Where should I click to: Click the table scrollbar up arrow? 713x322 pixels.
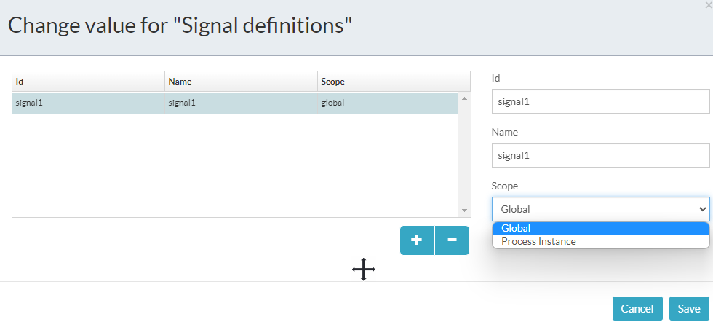pyautogui.click(x=465, y=98)
